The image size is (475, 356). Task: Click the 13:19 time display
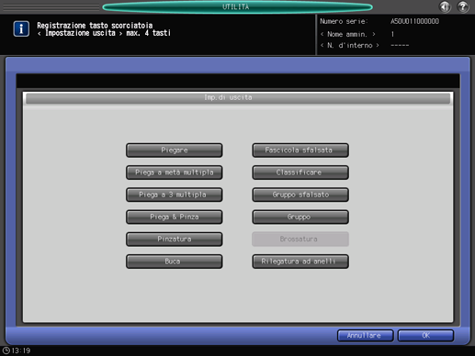tap(21, 350)
